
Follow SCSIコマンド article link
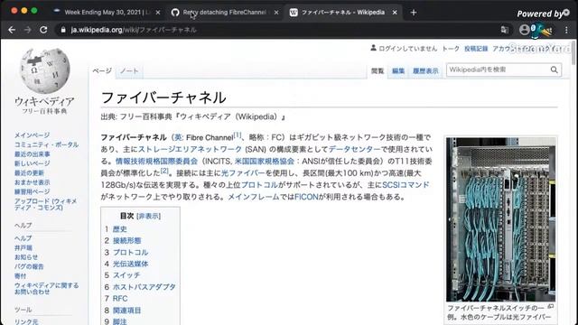[406, 185]
